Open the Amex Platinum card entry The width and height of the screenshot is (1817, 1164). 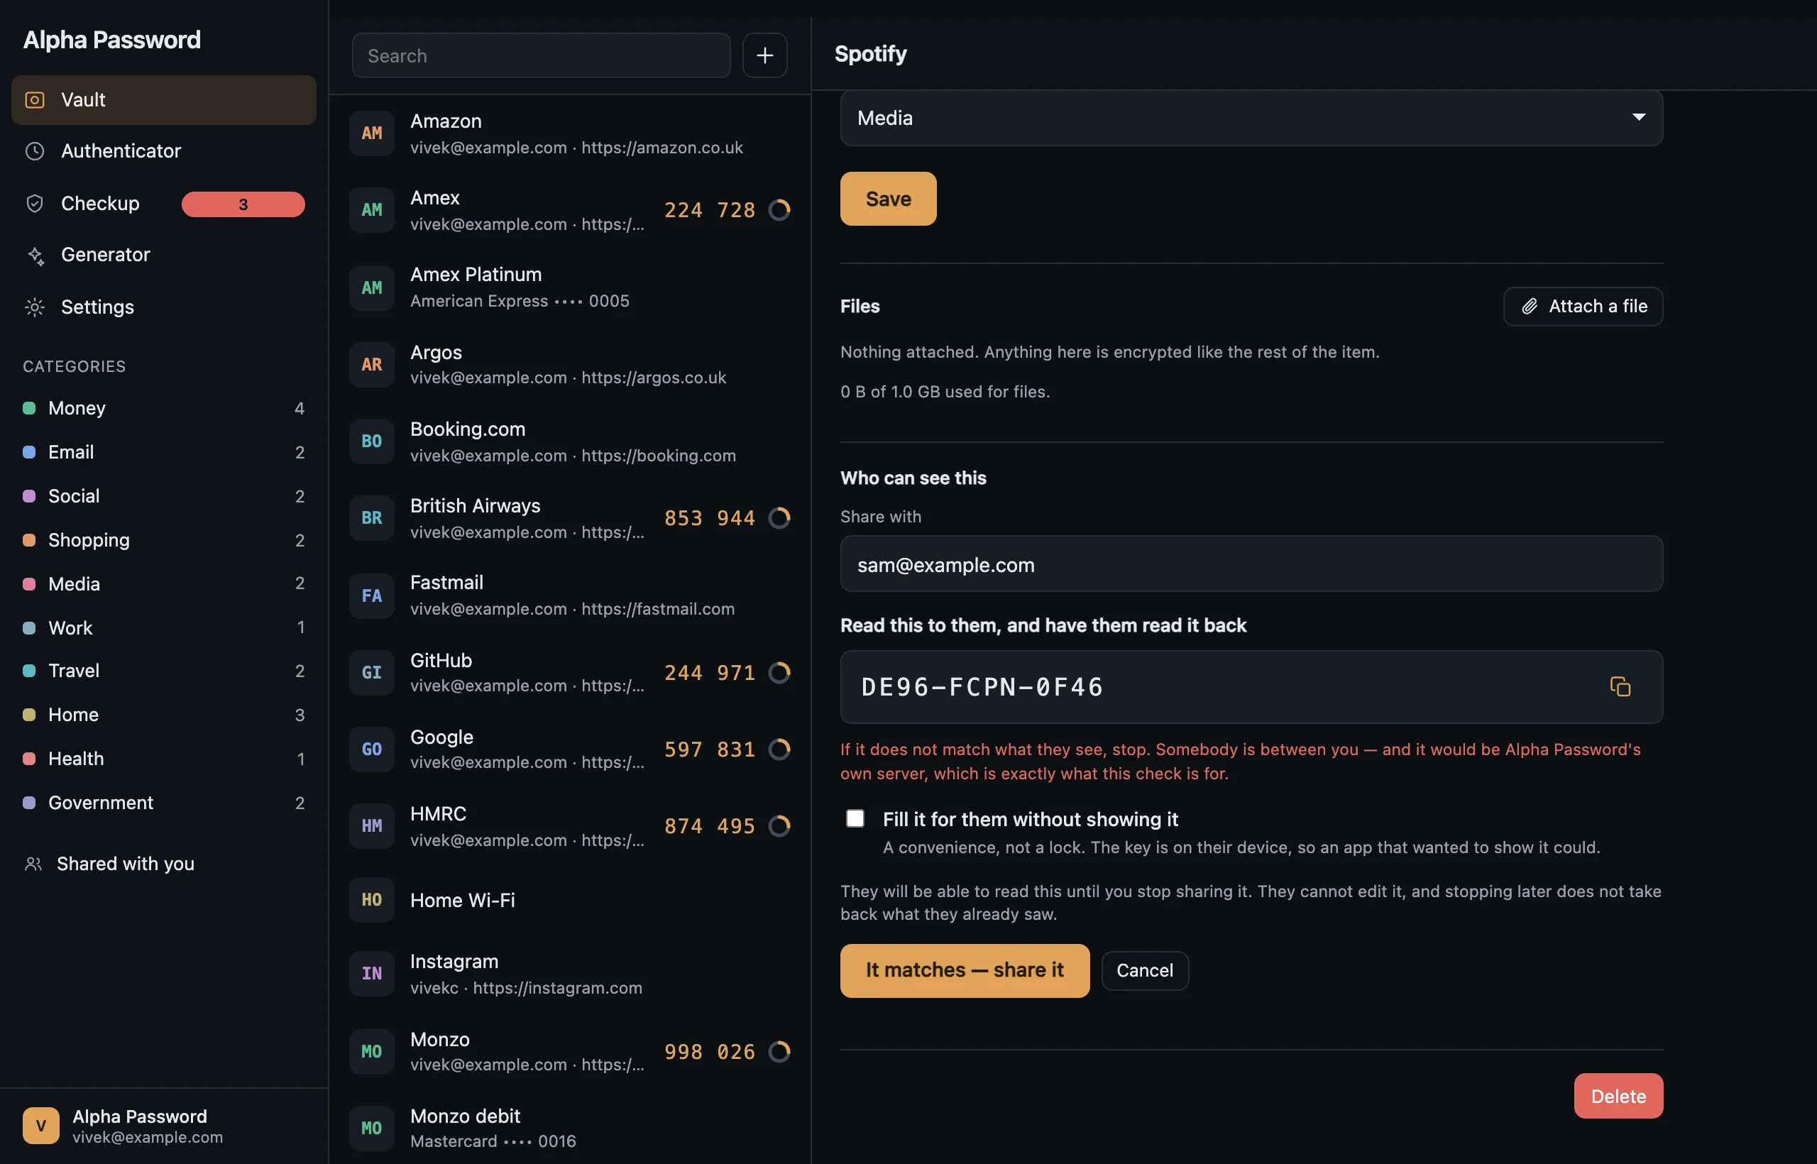click(x=570, y=287)
